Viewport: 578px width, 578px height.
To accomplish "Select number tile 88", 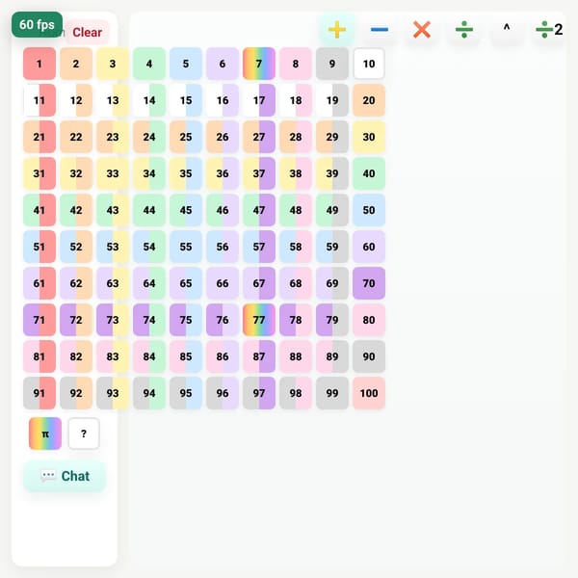I will [x=296, y=356].
